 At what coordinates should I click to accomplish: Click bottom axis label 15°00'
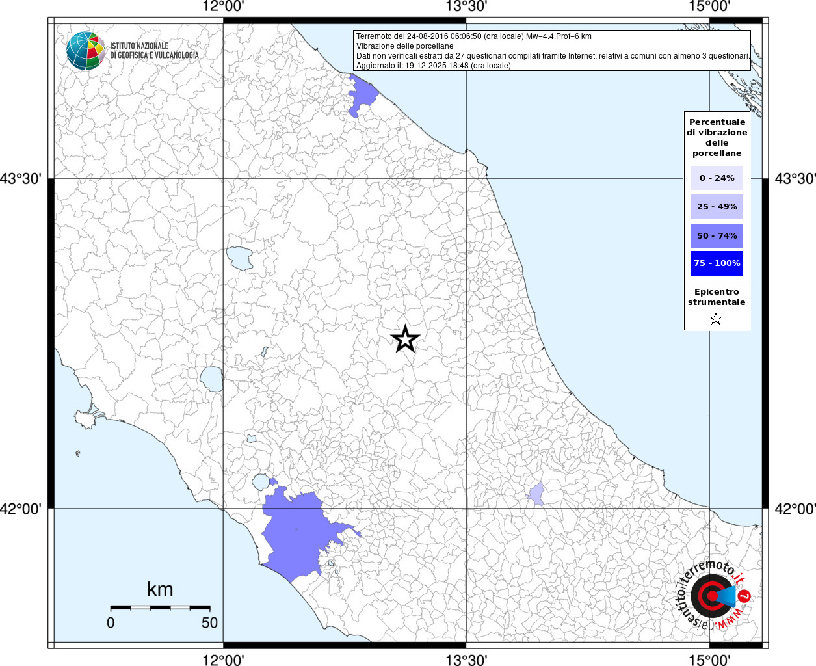click(x=709, y=660)
